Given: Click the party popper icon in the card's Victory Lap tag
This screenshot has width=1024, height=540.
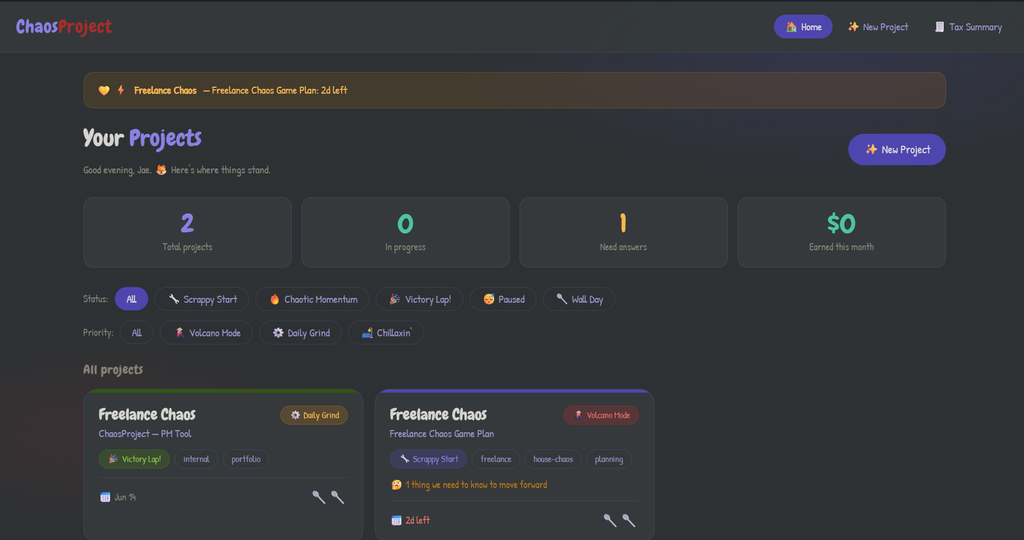Looking at the screenshot, I should pos(113,459).
